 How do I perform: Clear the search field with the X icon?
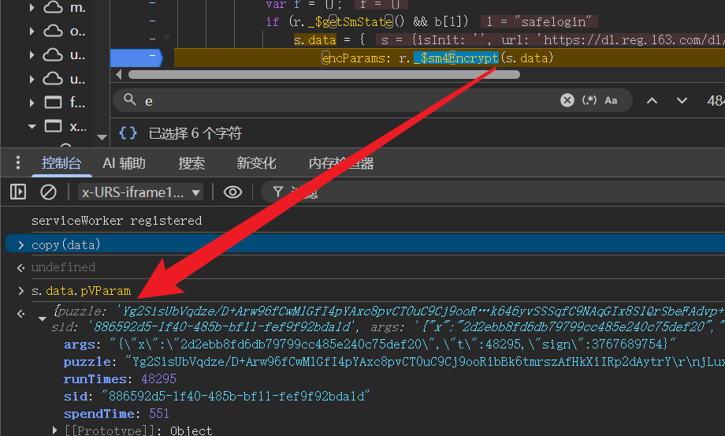(x=567, y=100)
